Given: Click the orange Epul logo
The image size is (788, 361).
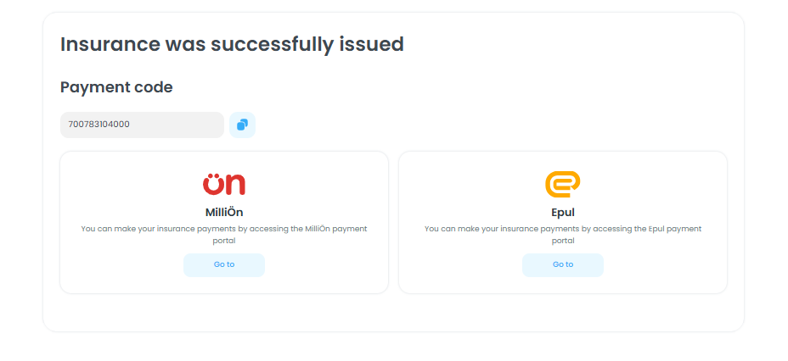Looking at the screenshot, I should click(x=563, y=184).
